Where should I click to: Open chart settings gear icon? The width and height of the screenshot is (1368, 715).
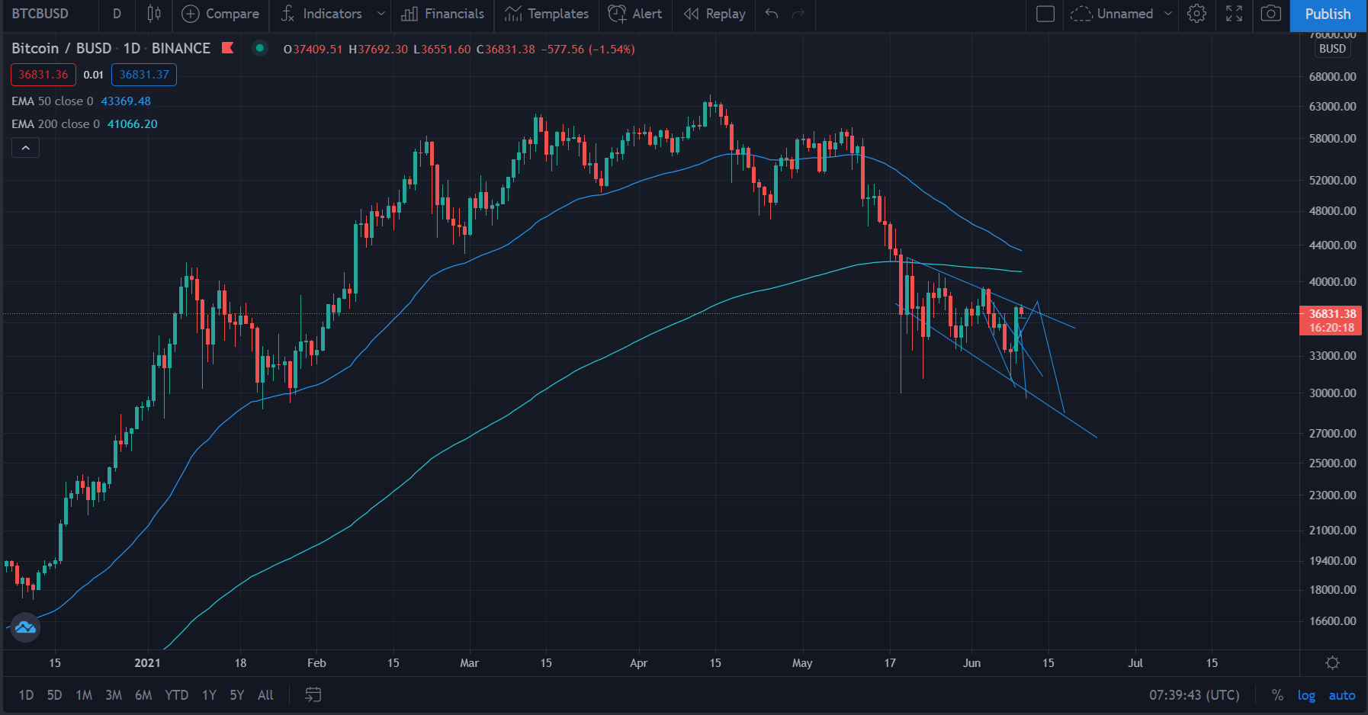tap(1196, 14)
